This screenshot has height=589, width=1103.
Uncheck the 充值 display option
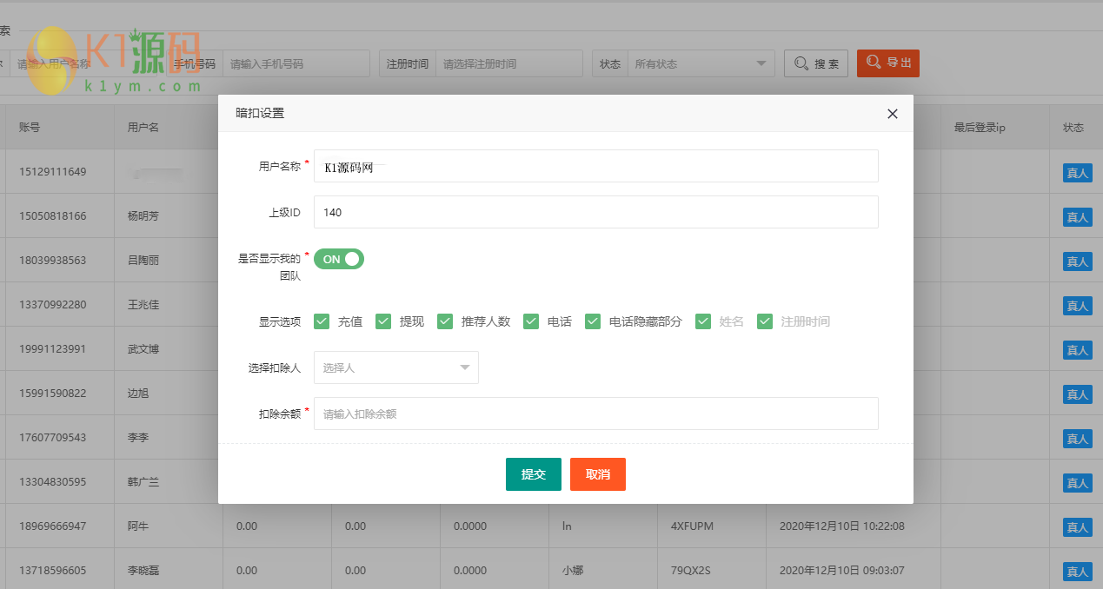point(321,321)
